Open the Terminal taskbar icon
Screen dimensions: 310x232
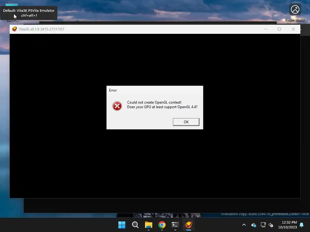click(x=175, y=225)
